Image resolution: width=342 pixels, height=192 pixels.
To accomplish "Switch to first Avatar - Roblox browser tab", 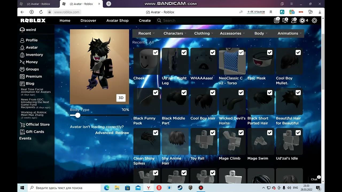I will coord(38,4).
